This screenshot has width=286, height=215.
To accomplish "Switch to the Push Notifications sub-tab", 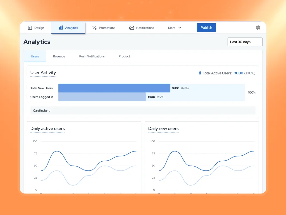I will tap(92, 56).
